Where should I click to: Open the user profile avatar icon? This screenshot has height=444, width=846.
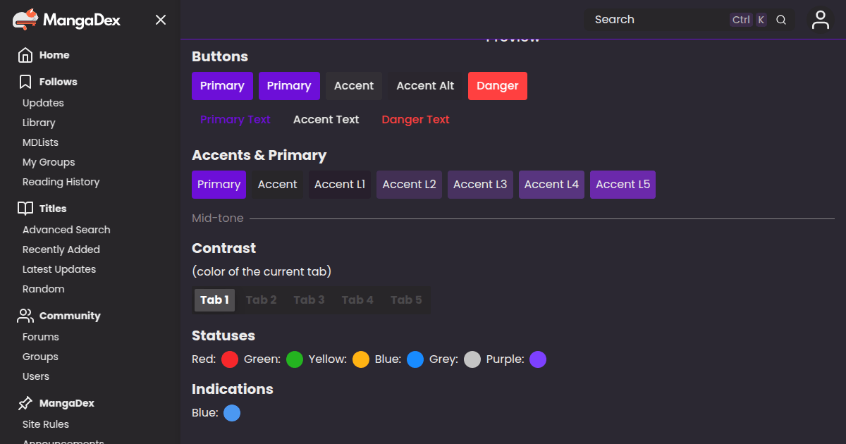820,20
